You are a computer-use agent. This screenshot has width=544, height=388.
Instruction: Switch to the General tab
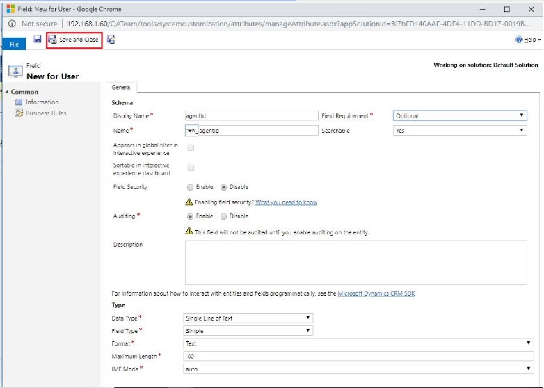tap(122, 88)
